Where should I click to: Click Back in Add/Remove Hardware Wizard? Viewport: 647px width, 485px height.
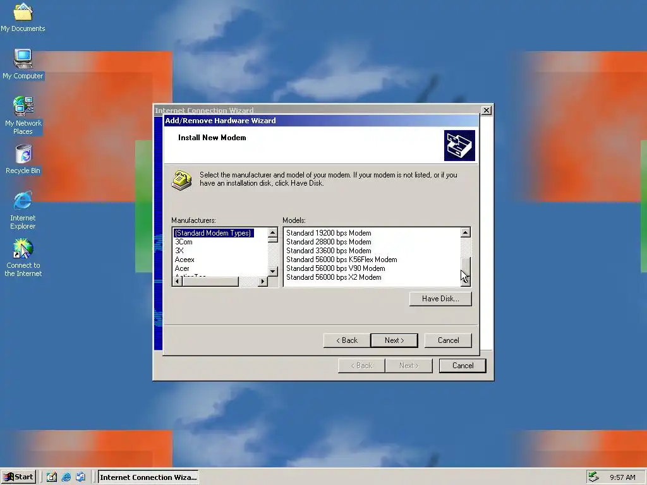(347, 340)
